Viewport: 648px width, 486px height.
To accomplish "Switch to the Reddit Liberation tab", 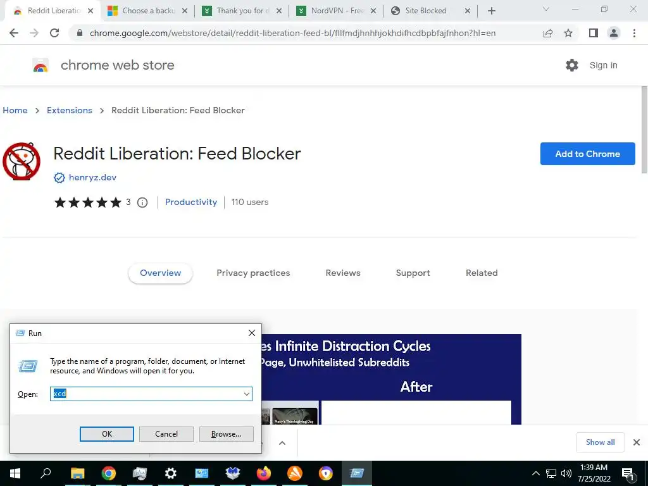I will tap(53, 11).
